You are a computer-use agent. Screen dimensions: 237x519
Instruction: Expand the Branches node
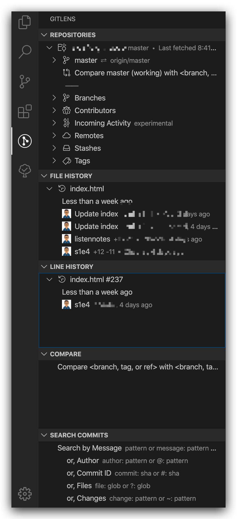point(54,98)
